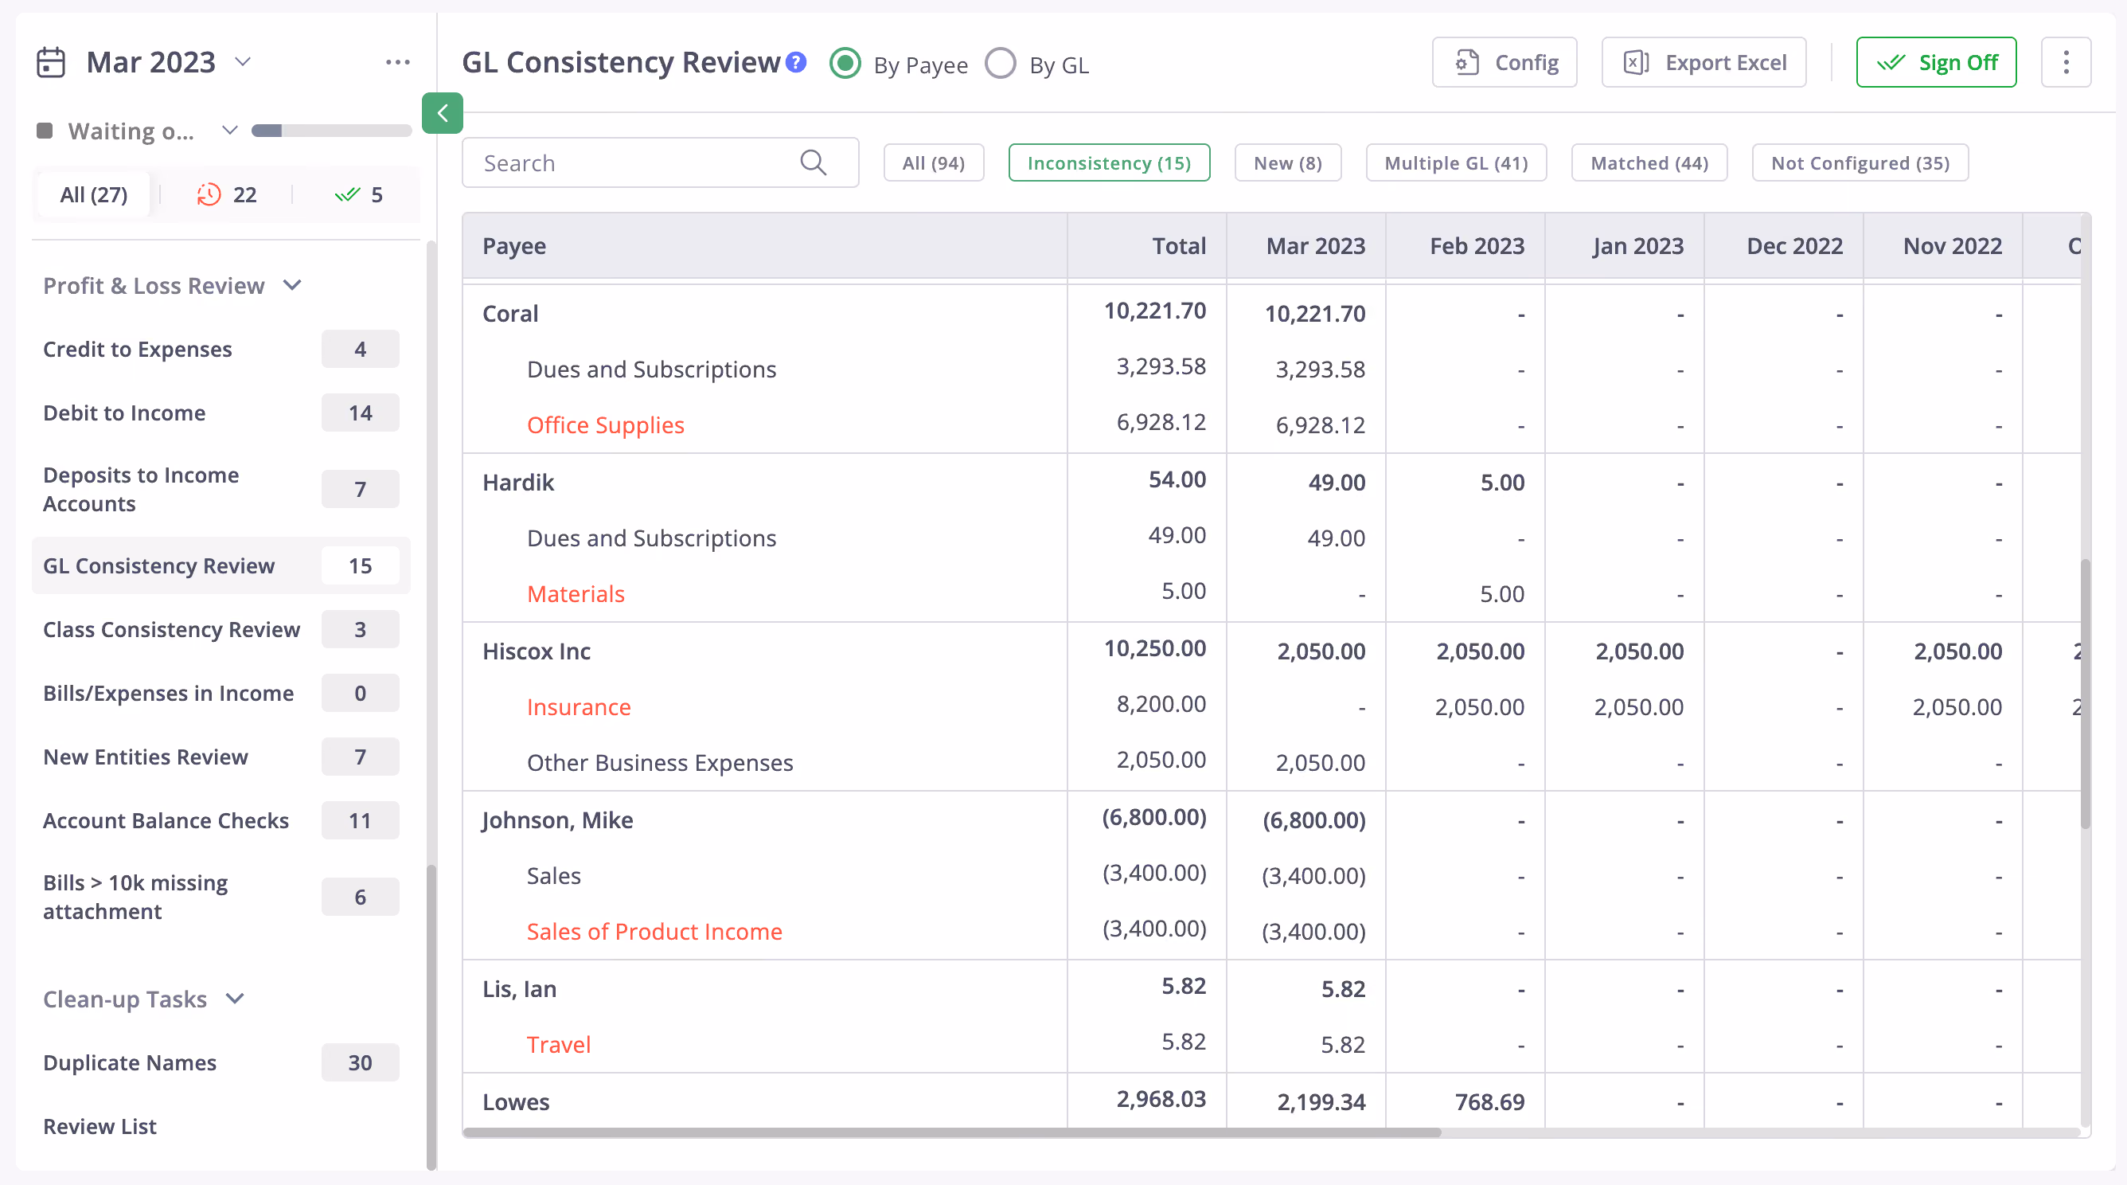This screenshot has height=1185, width=2127.
Task: Toggle the Inconsistency (15) filter chip
Action: click(1109, 162)
